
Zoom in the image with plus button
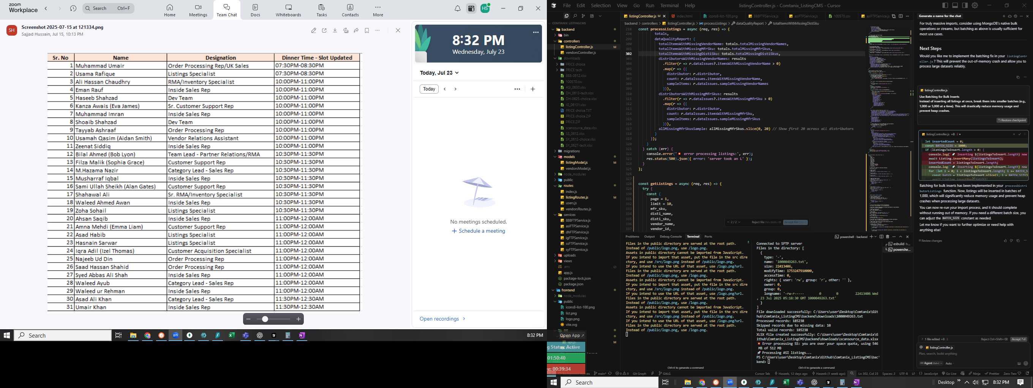pyautogui.click(x=299, y=319)
